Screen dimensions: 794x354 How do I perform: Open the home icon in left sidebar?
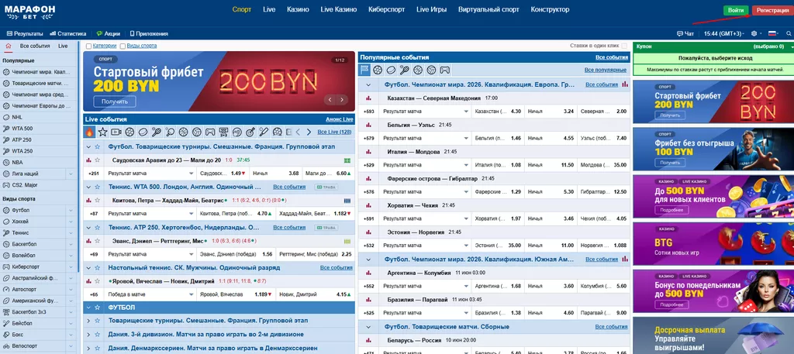click(9, 46)
